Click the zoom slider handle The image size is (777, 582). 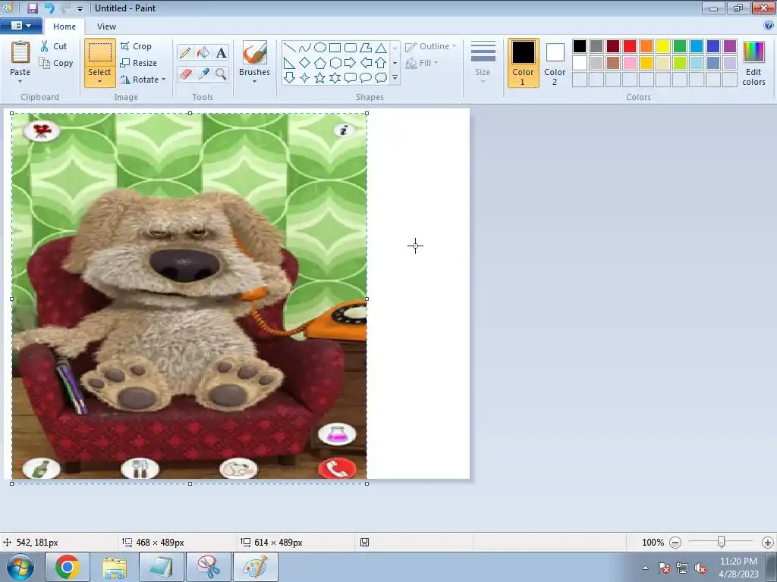click(x=722, y=542)
